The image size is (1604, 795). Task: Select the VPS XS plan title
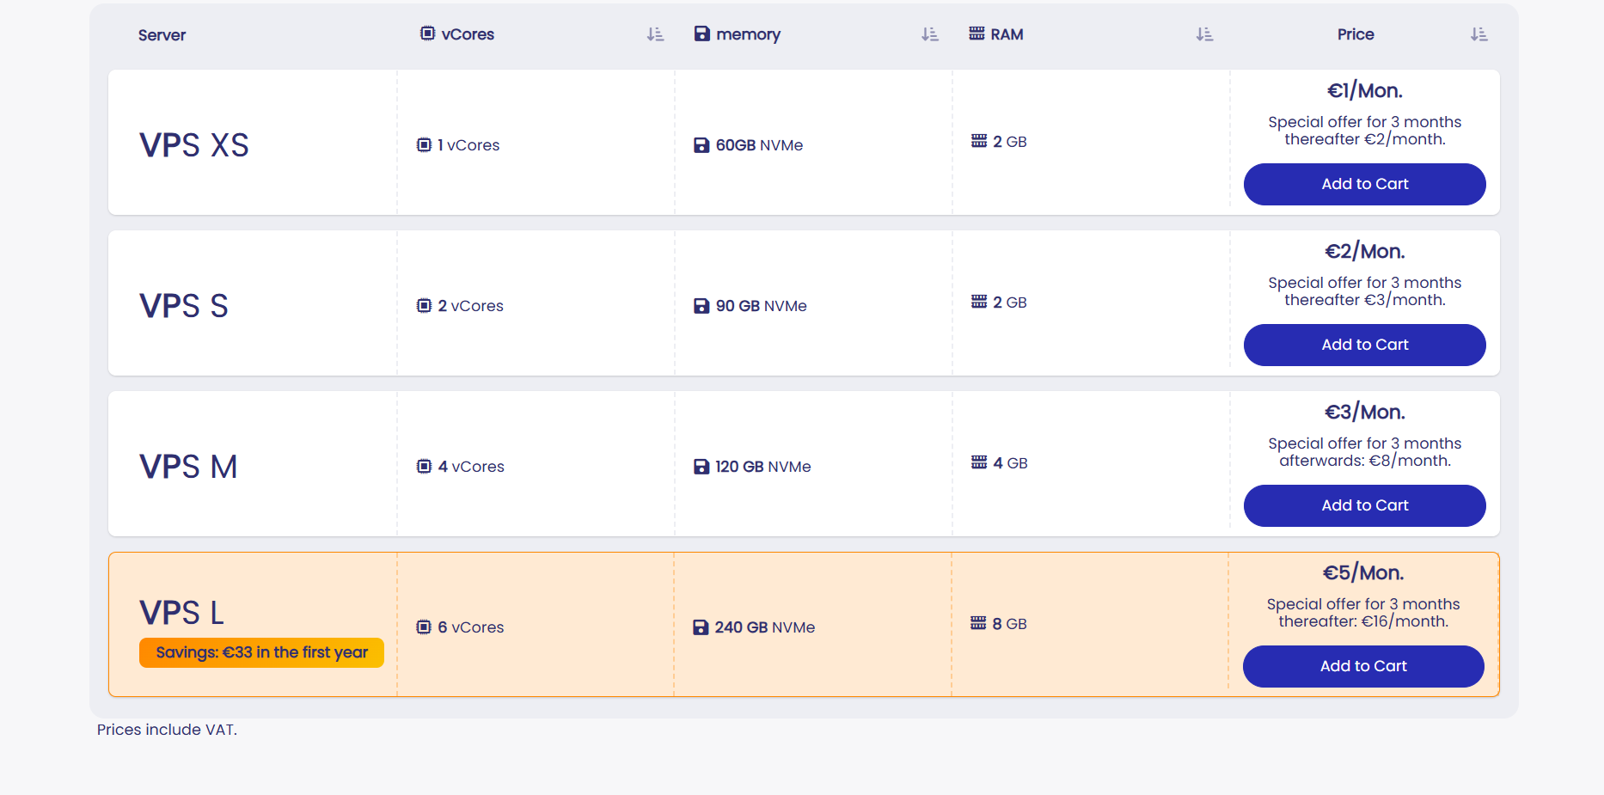point(194,145)
